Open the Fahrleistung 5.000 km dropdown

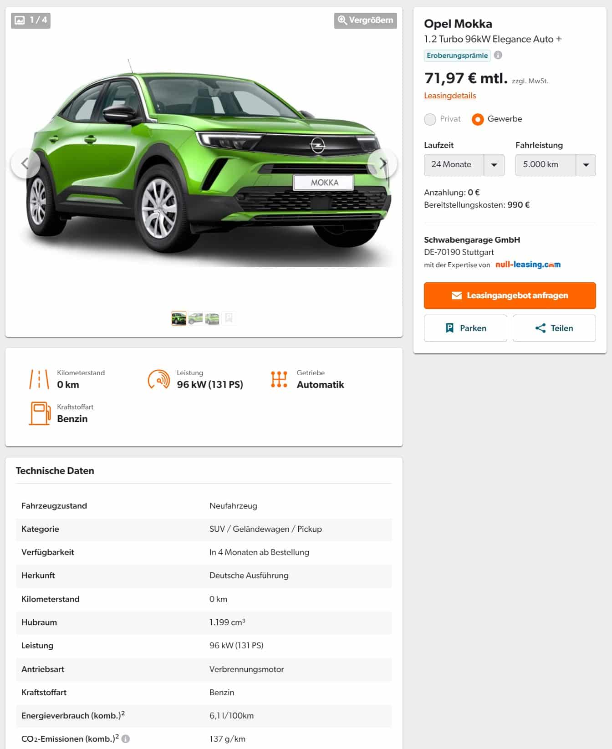click(x=556, y=165)
